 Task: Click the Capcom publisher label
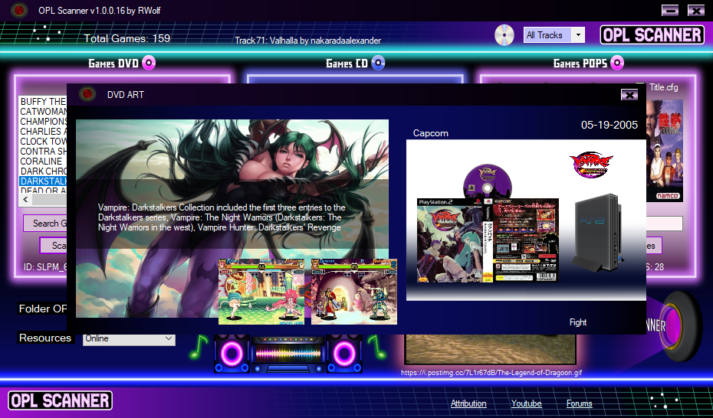click(431, 133)
